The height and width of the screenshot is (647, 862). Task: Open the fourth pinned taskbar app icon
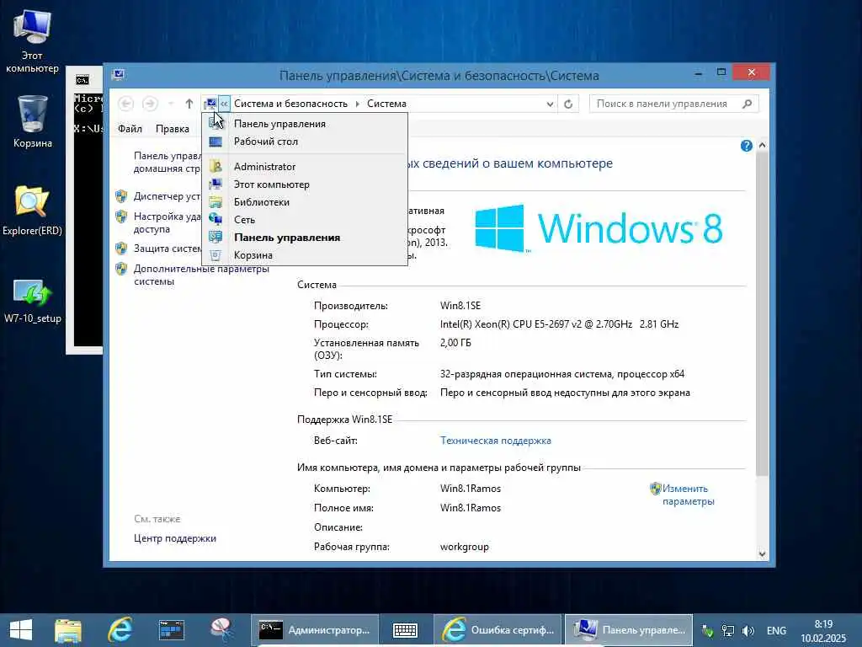172,630
